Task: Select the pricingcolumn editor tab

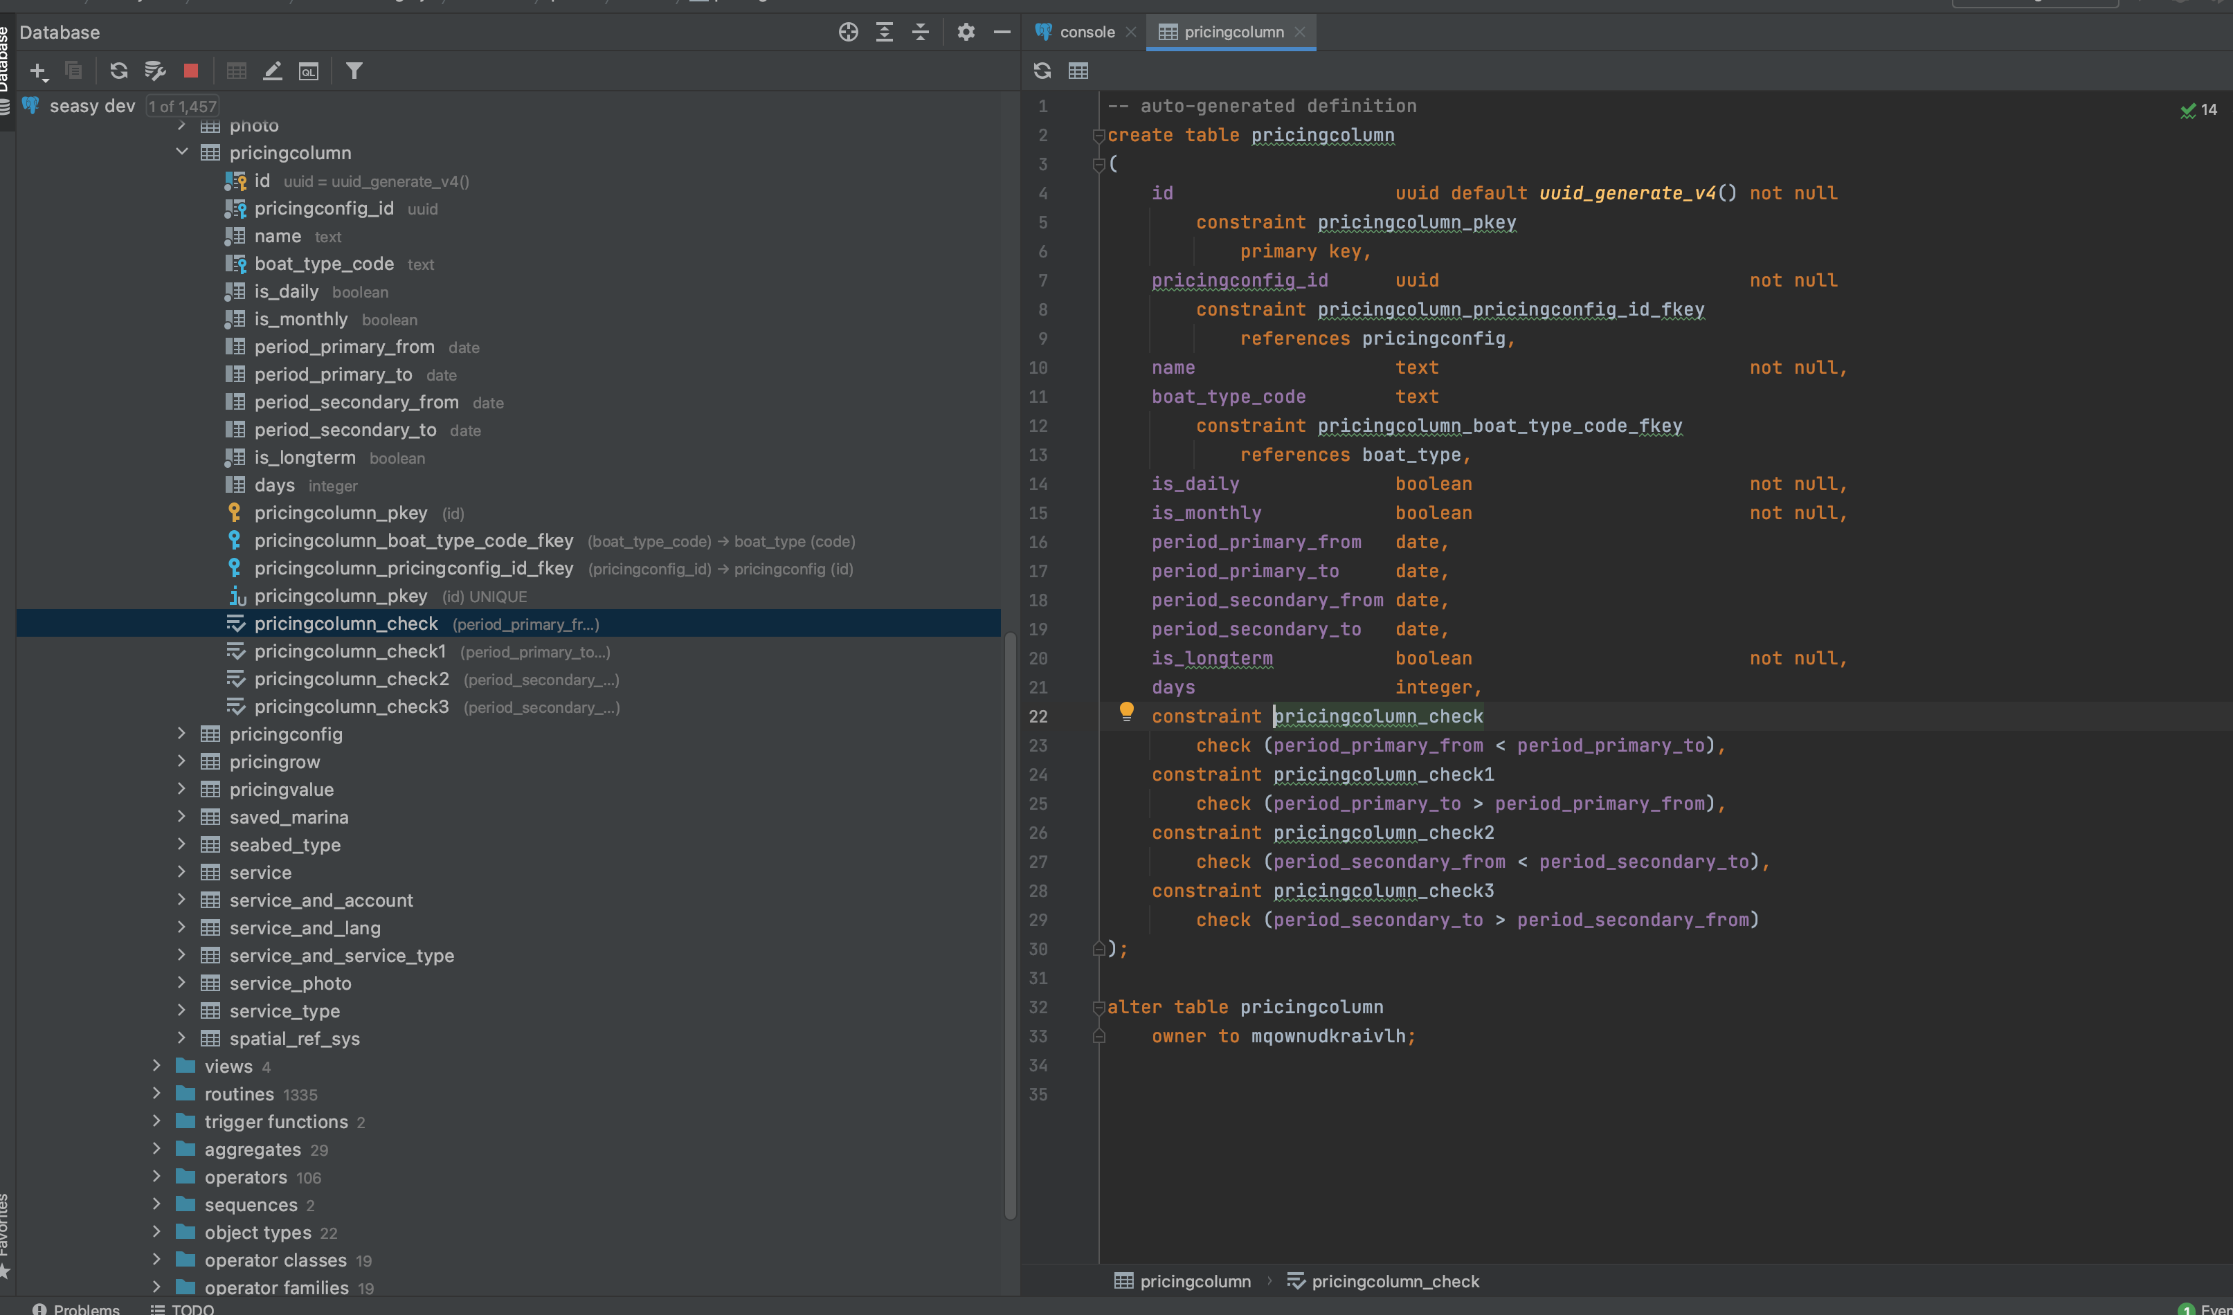Action: [1230, 32]
